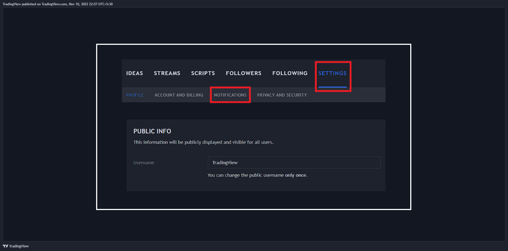View the FOLLOWERS tab

(x=243, y=73)
